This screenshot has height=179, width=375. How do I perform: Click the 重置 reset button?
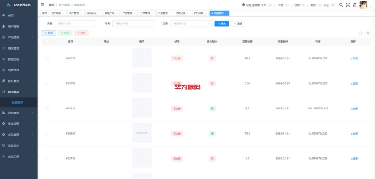pyautogui.click(x=238, y=24)
